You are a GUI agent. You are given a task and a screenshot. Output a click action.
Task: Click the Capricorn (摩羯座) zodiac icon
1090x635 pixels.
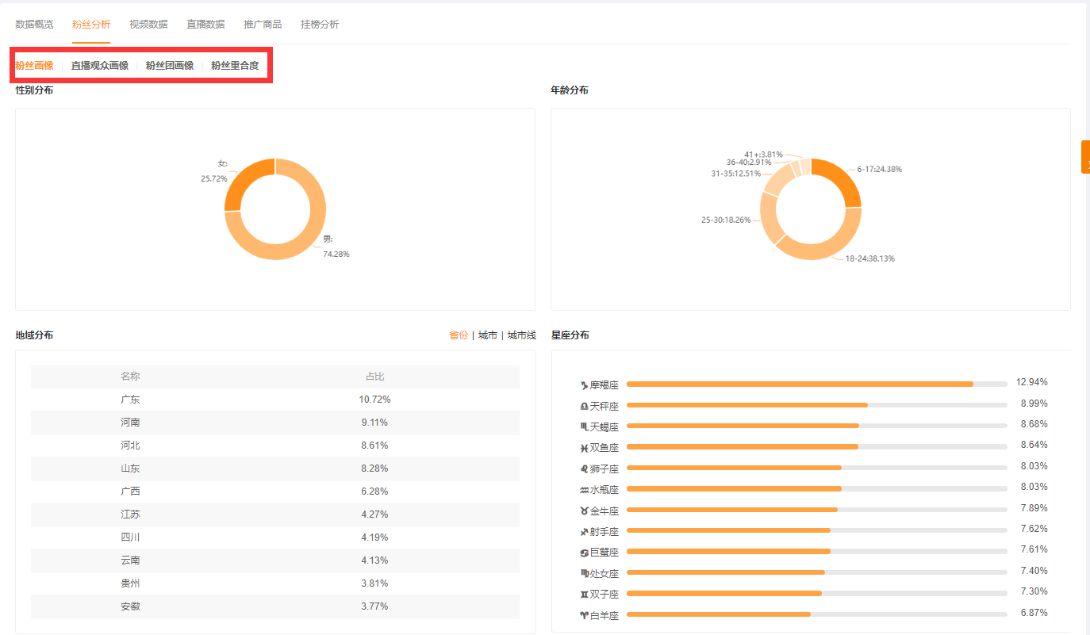[x=585, y=385]
